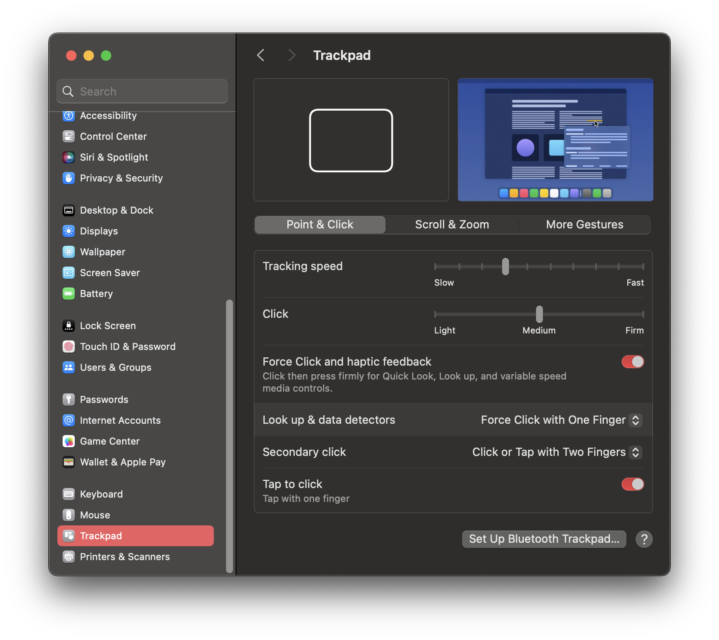Image resolution: width=719 pixels, height=640 pixels.
Task: Open Touch ID & Password fingerprint icon
Action: pos(69,346)
